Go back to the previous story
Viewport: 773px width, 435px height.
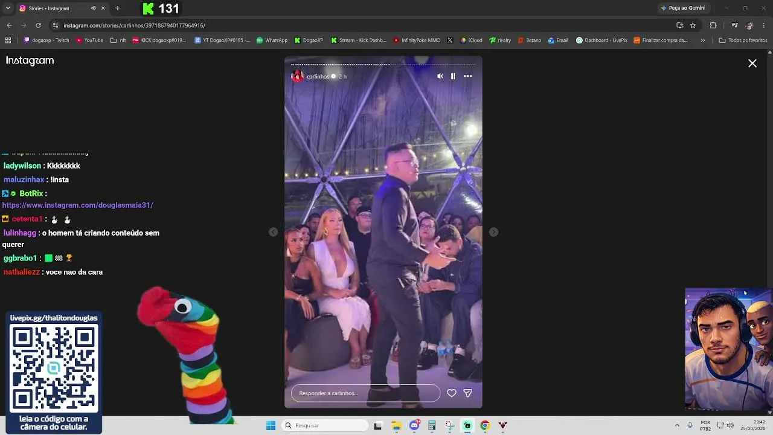[274, 232]
